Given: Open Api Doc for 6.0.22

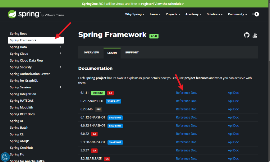Looking at the screenshot, I should coord(234,134).
